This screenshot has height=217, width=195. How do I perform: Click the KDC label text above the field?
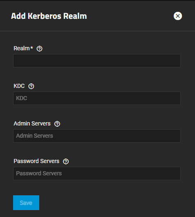[19, 86]
